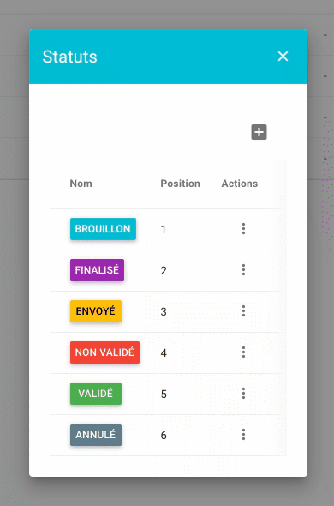
Task: Click the ENVOYÉ status badge
Action: point(96,311)
